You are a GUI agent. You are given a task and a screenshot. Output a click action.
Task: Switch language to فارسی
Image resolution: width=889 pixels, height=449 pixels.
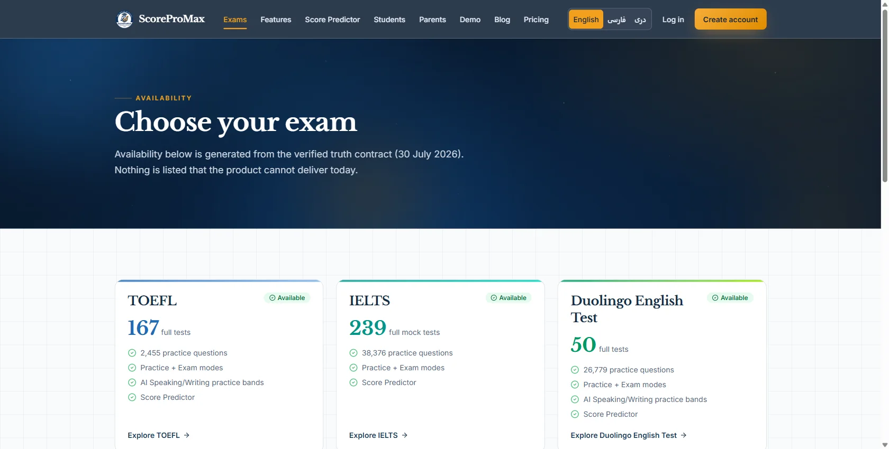(x=616, y=20)
